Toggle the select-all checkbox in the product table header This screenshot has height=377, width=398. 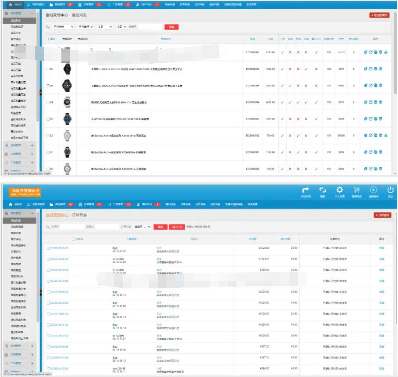coord(47,39)
